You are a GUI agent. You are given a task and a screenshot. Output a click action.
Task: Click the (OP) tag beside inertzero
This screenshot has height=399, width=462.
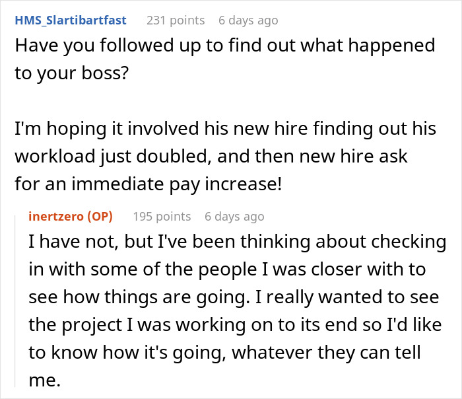coord(100,217)
